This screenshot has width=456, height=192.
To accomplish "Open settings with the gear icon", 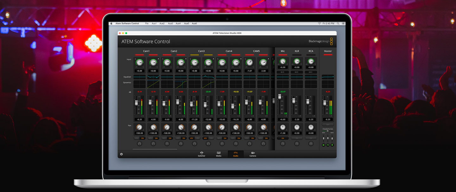I will click(x=121, y=154).
